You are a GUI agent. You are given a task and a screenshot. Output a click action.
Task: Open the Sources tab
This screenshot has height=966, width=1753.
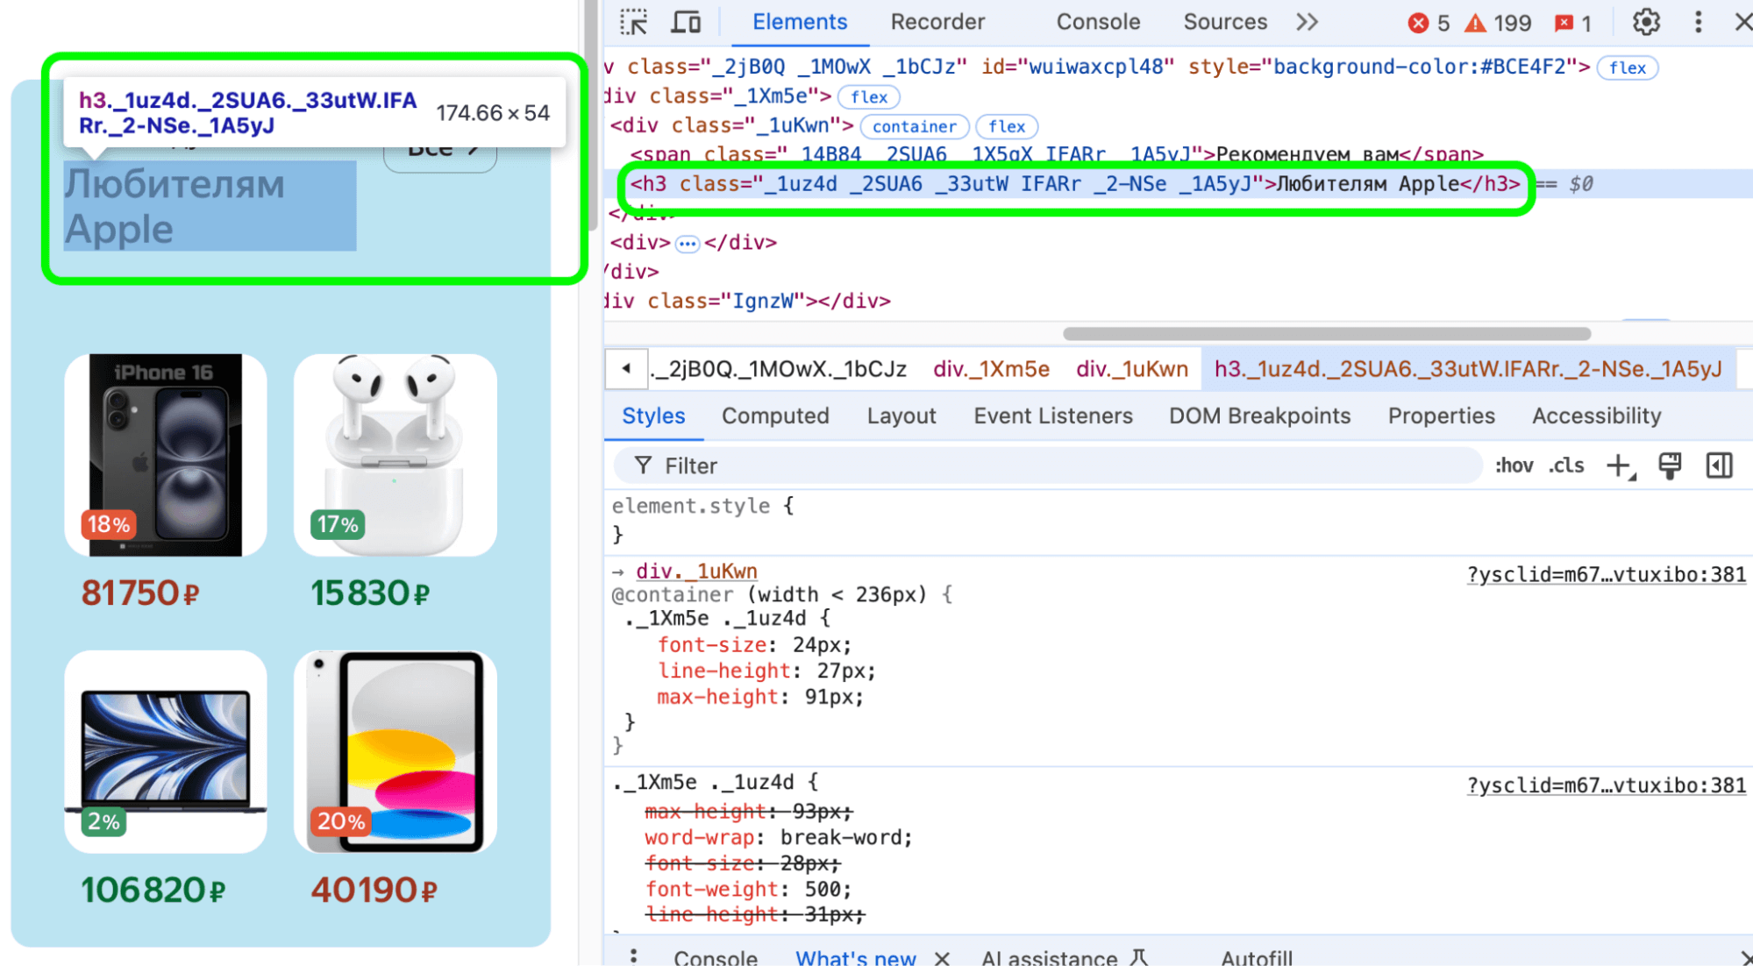click(1225, 22)
